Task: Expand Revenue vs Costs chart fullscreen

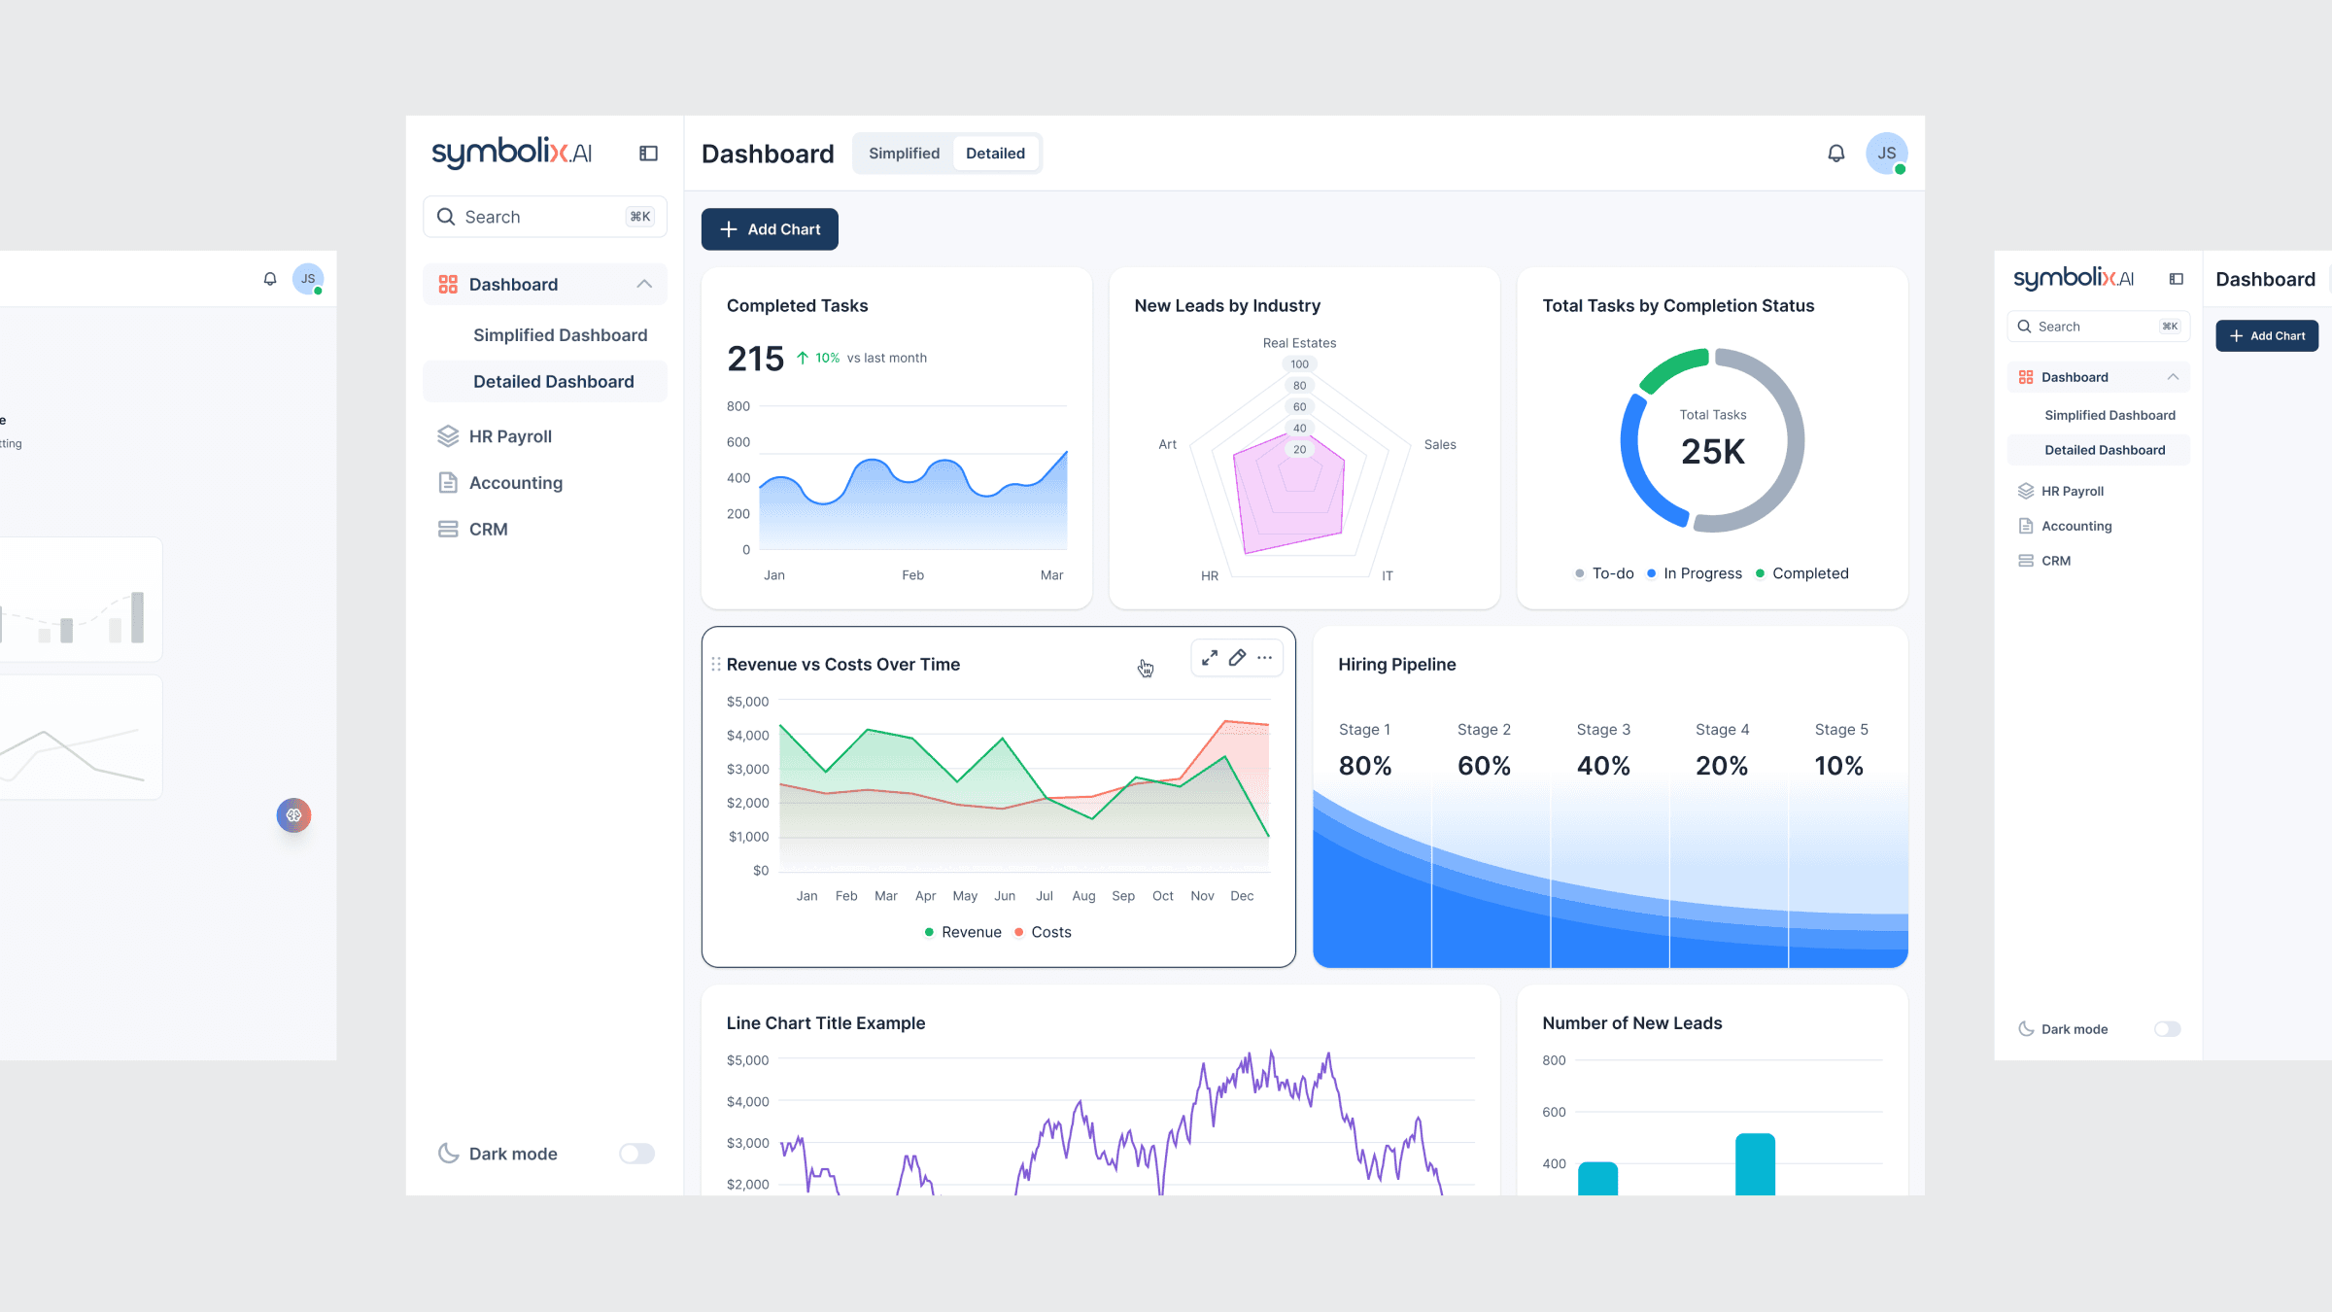Action: [x=1210, y=658]
